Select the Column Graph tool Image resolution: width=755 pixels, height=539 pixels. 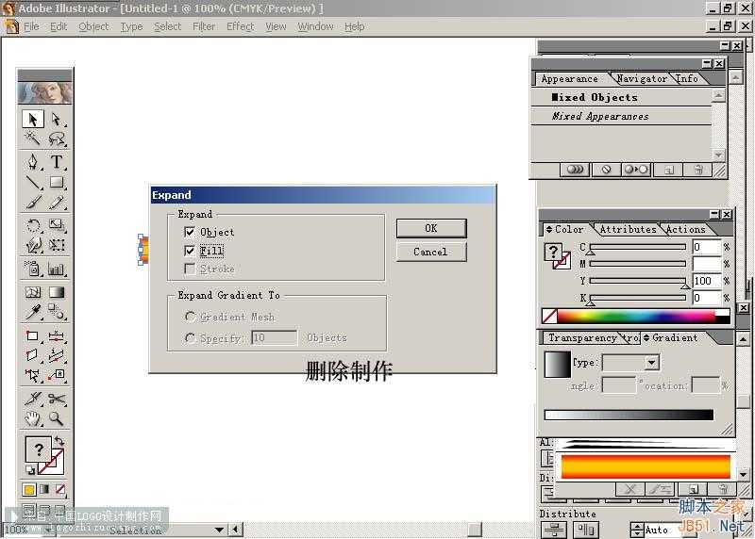[57, 269]
